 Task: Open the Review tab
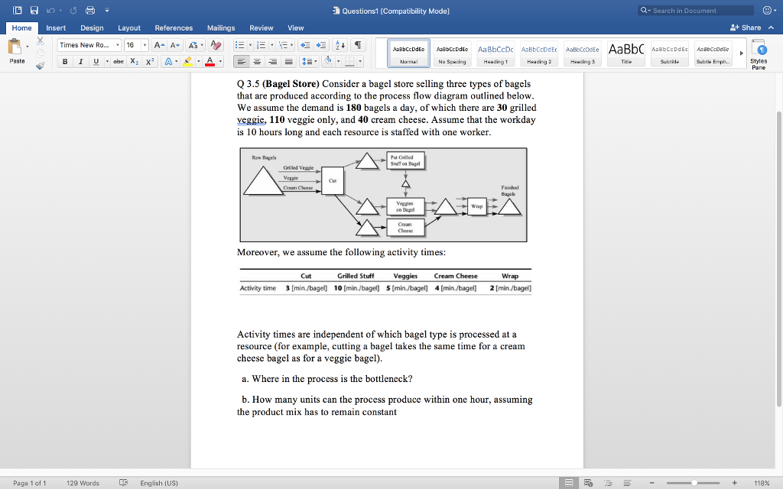click(x=262, y=28)
